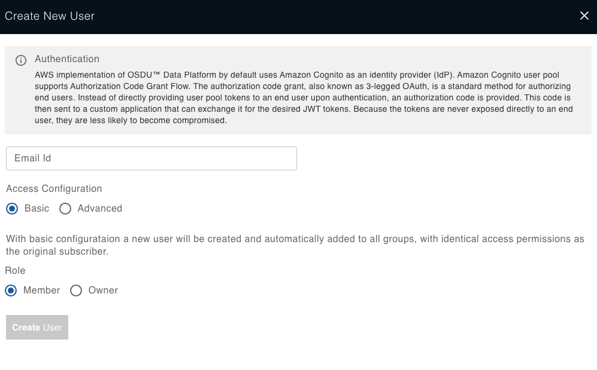Choose the Owner role radio circle
Image resolution: width=597 pixels, height=370 pixels.
76,291
